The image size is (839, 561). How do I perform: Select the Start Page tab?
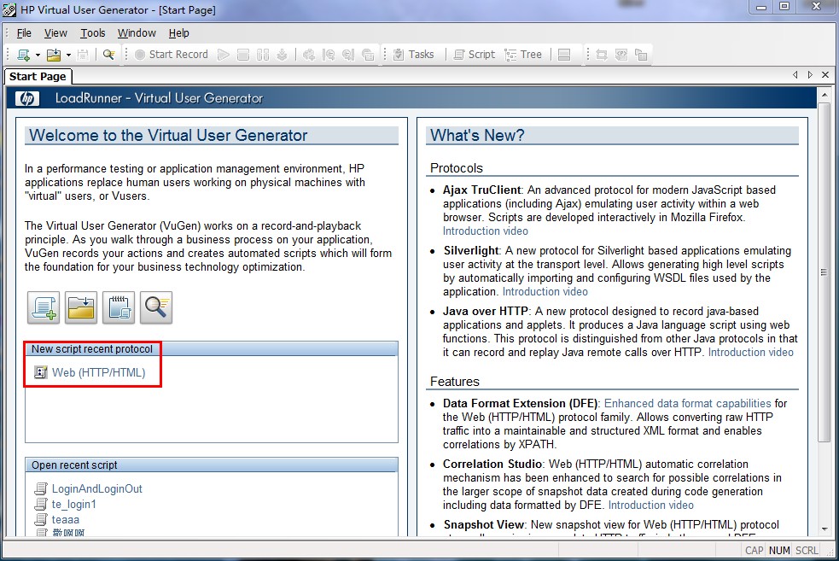(38, 77)
